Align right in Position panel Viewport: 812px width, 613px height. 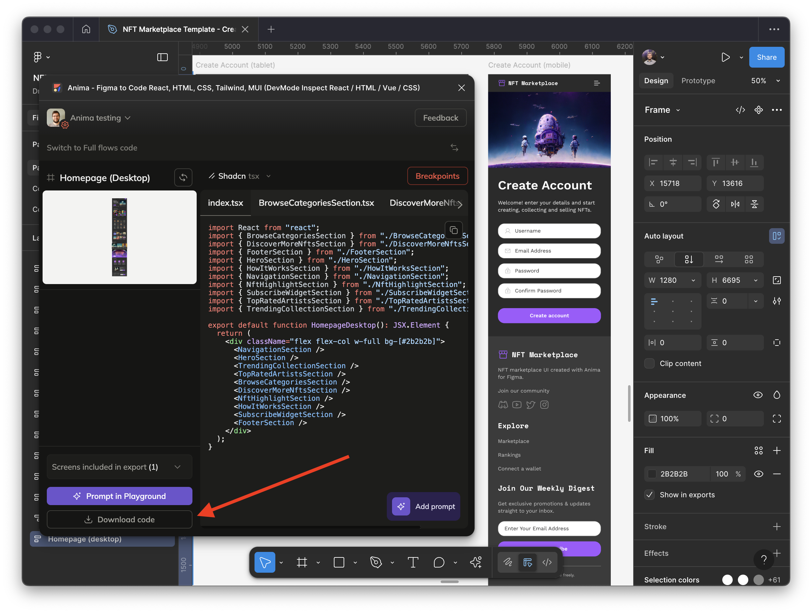pyautogui.click(x=692, y=162)
